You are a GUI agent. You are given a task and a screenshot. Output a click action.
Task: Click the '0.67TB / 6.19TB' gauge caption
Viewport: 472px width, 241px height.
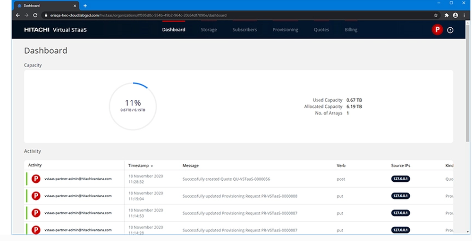tap(133, 110)
